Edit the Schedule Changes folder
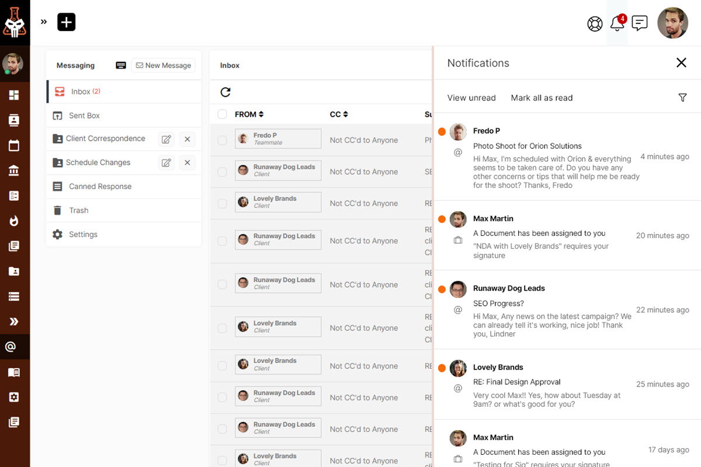 166,163
